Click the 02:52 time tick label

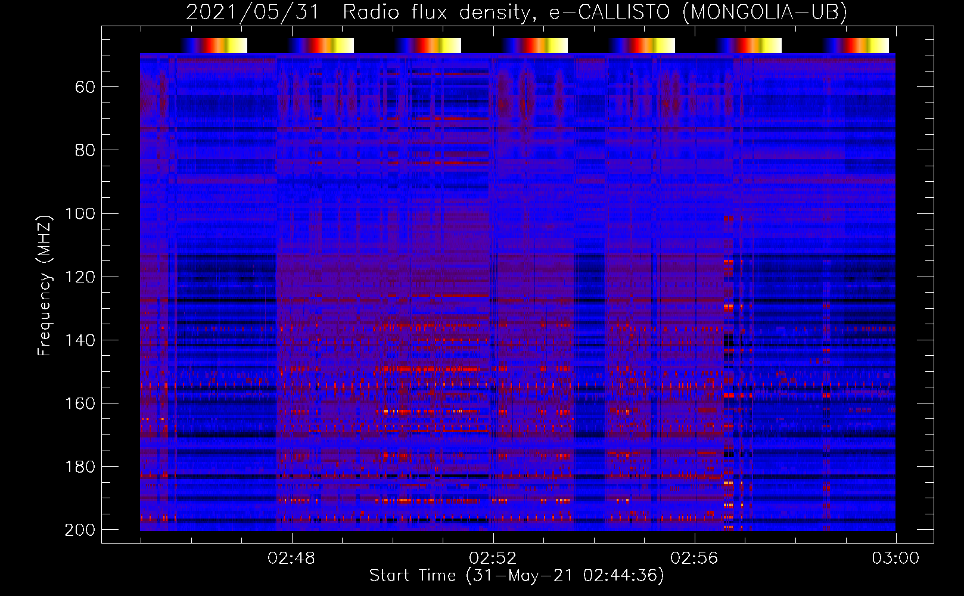coord(493,558)
